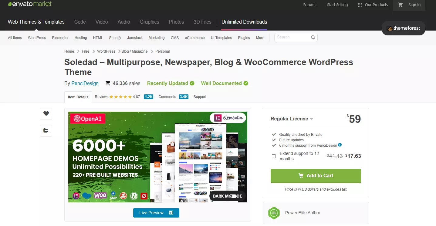
Task: Visit the Forums link
Action: 310,5
